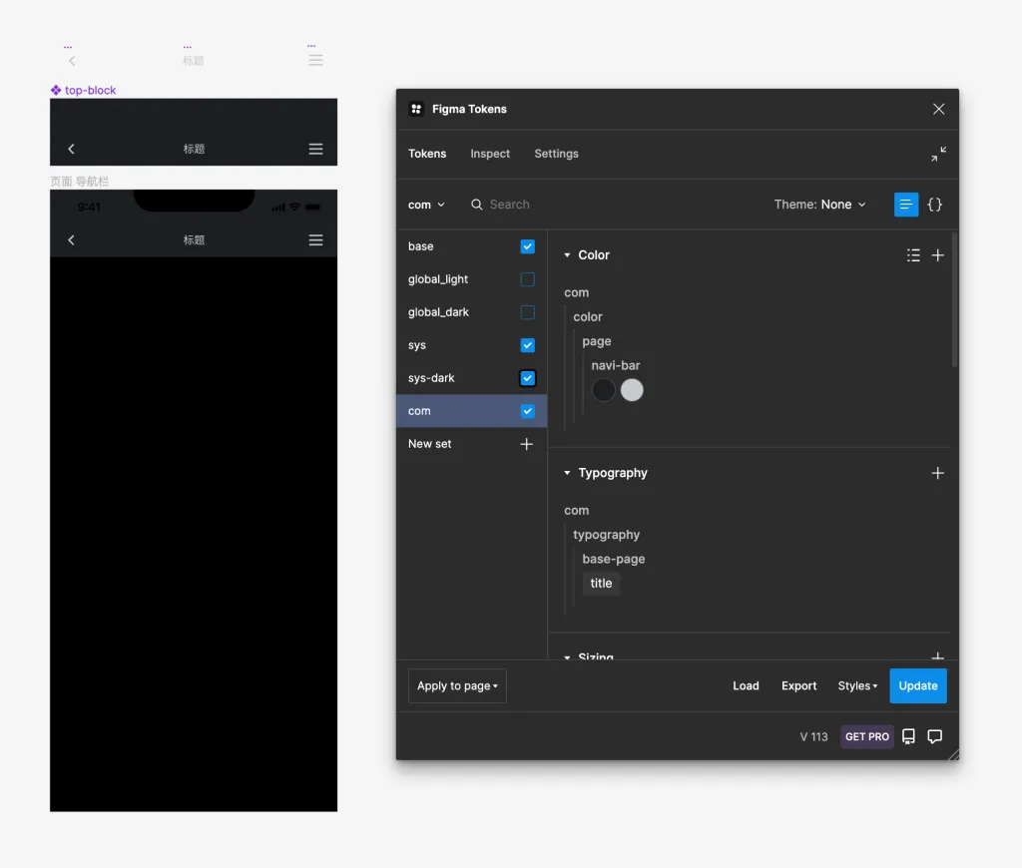This screenshot has height=868, width=1022.
Task: Open the Theme: None dropdown
Action: (819, 205)
